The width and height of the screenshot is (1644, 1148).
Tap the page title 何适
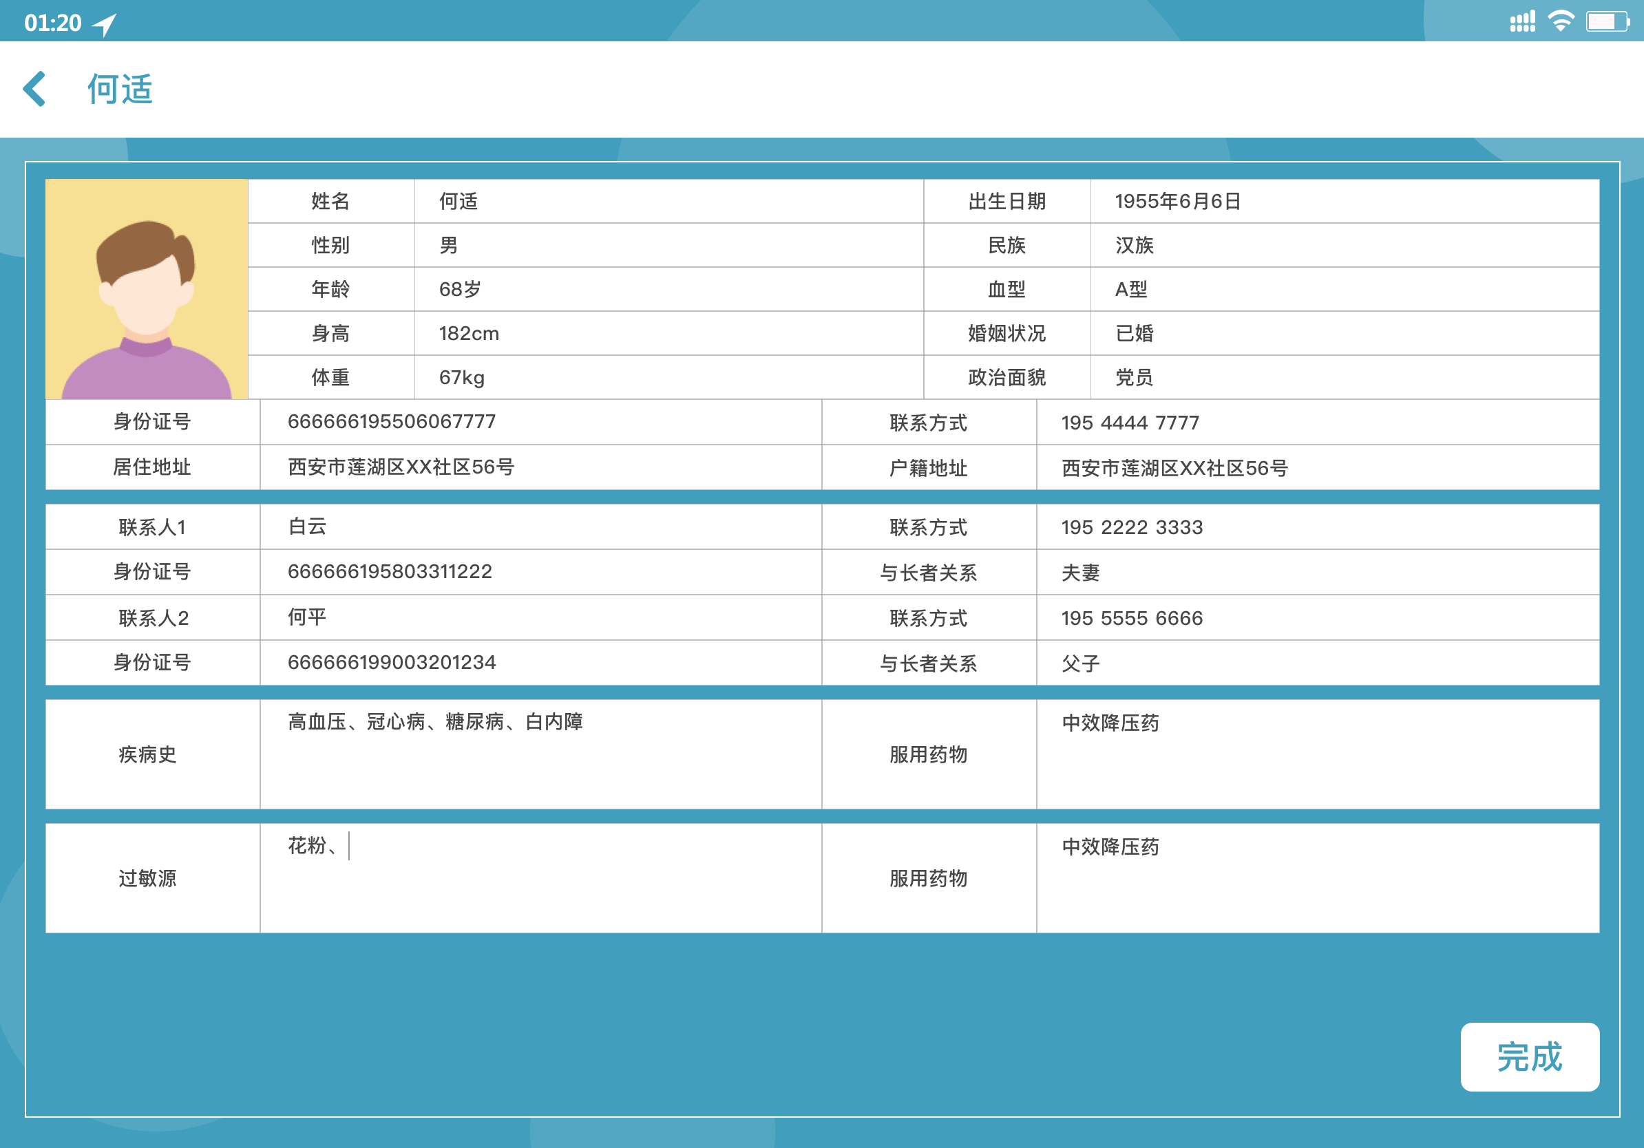click(x=120, y=89)
